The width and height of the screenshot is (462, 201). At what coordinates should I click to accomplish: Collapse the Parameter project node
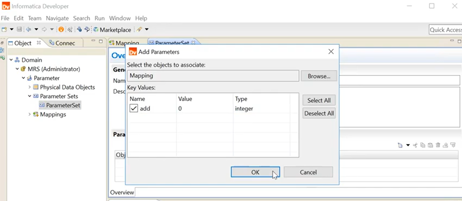(x=24, y=78)
